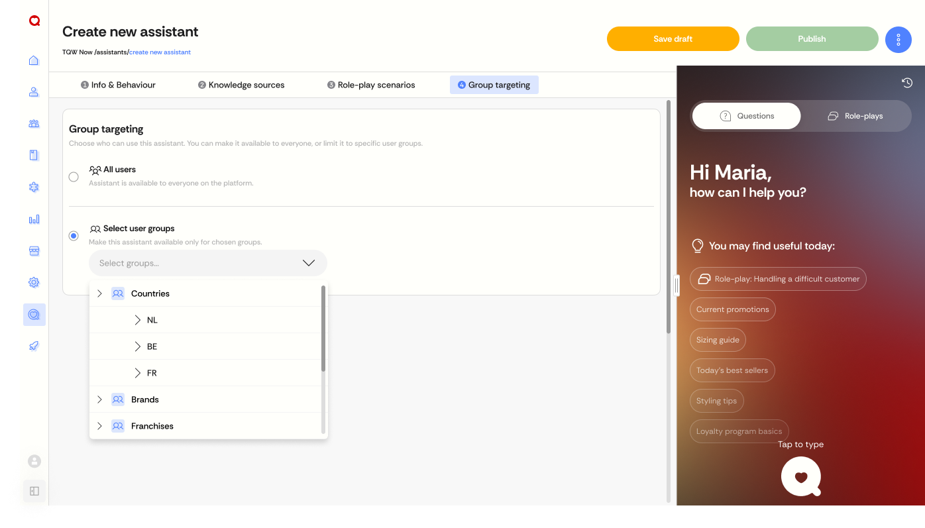925x528 pixels.
Task: View analytics with the bar chart icon
Action: click(x=34, y=219)
